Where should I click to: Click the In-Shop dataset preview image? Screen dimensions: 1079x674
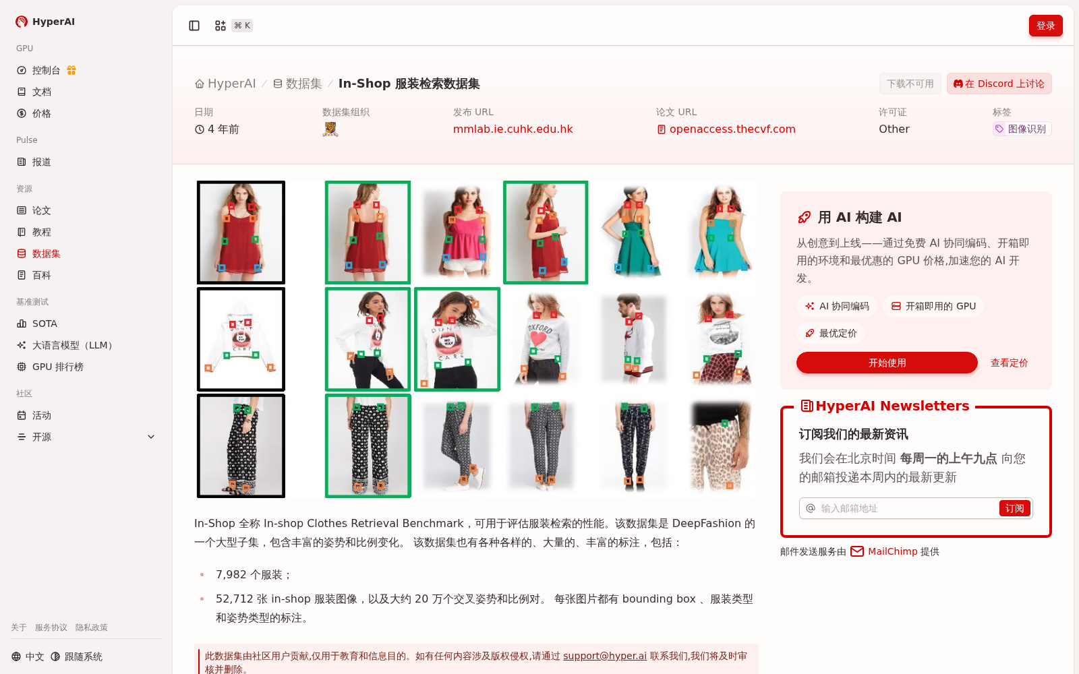coord(476,339)
